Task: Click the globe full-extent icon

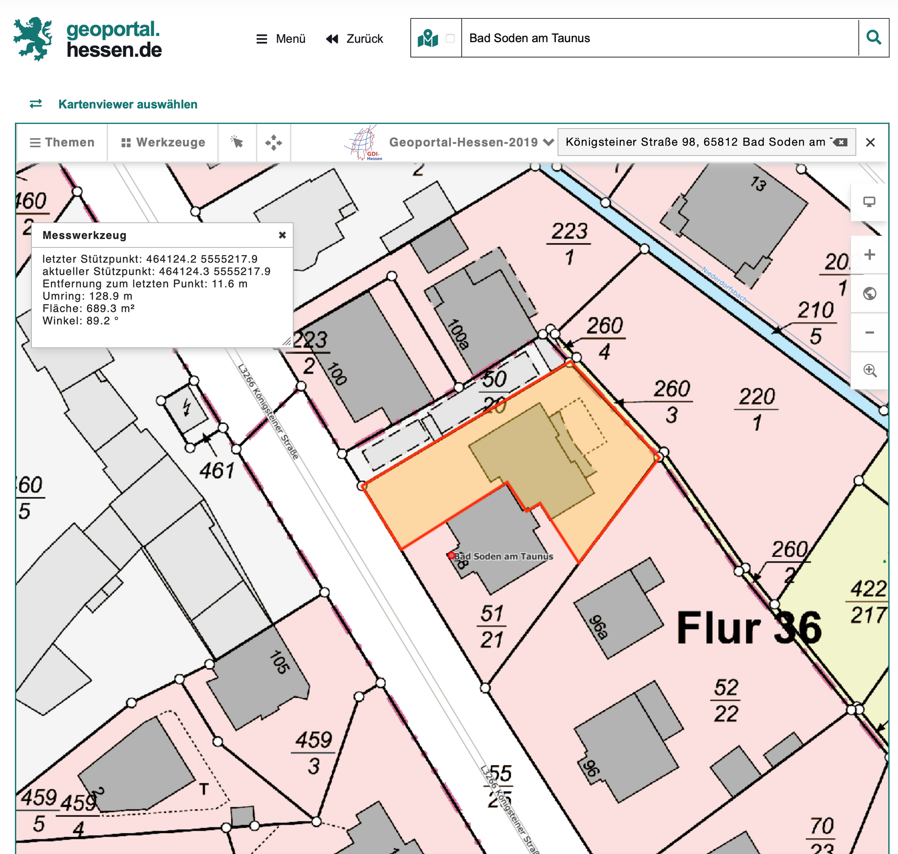Action: point(869,294)
